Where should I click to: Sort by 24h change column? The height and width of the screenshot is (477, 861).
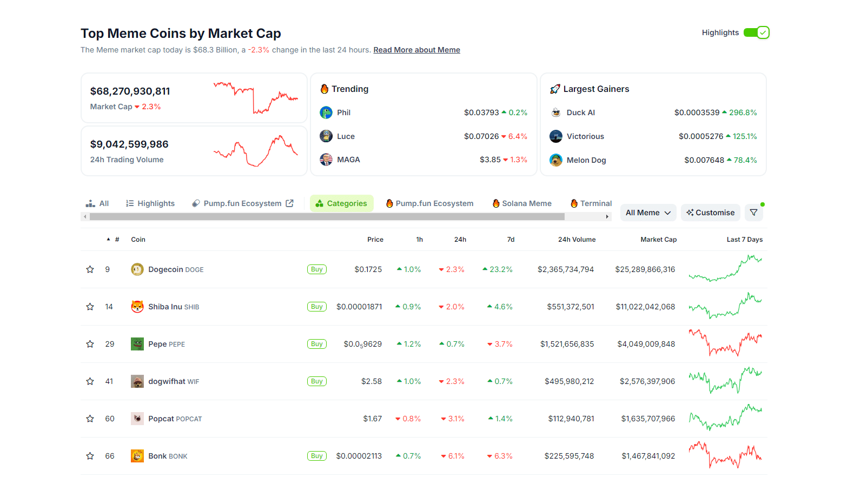tap(460, 240)
